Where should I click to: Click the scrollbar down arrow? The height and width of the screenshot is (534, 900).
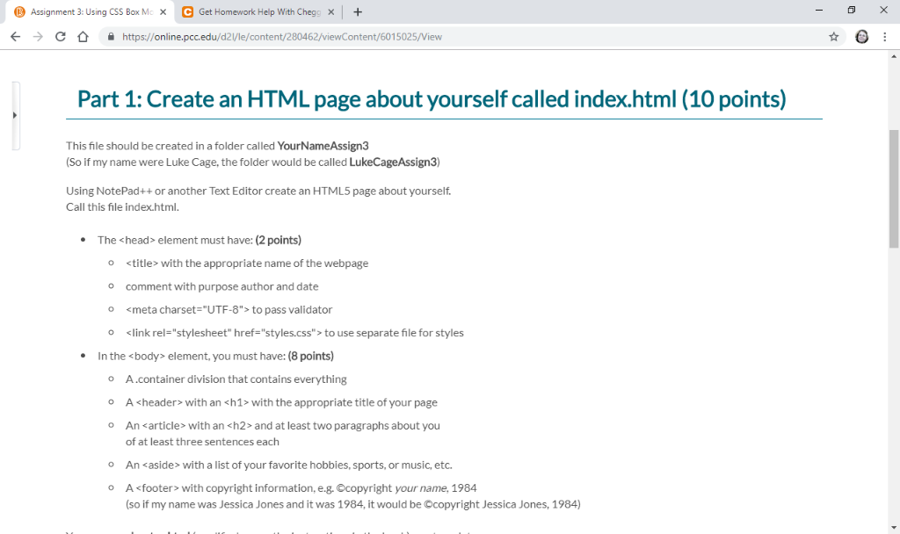[x=894, y=528]
